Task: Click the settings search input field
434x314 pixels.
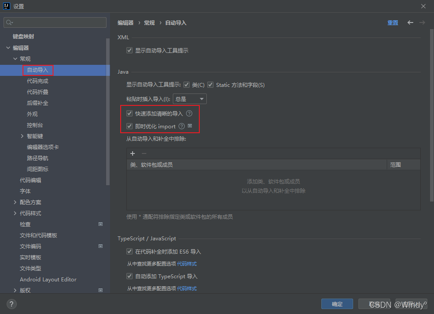Action: tap(55, 22)
